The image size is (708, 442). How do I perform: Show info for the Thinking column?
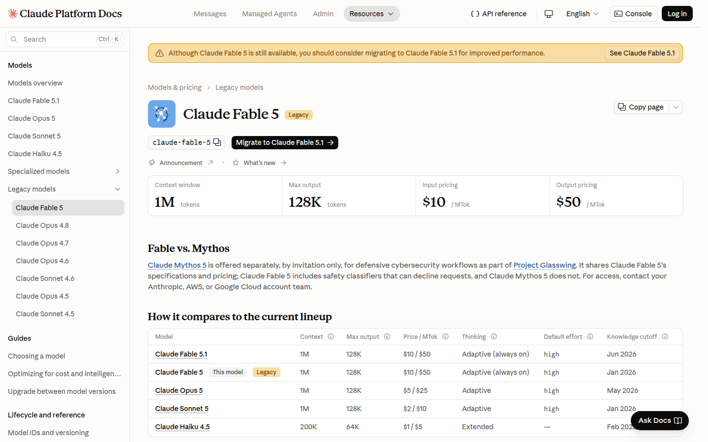(x=494, y=336)
